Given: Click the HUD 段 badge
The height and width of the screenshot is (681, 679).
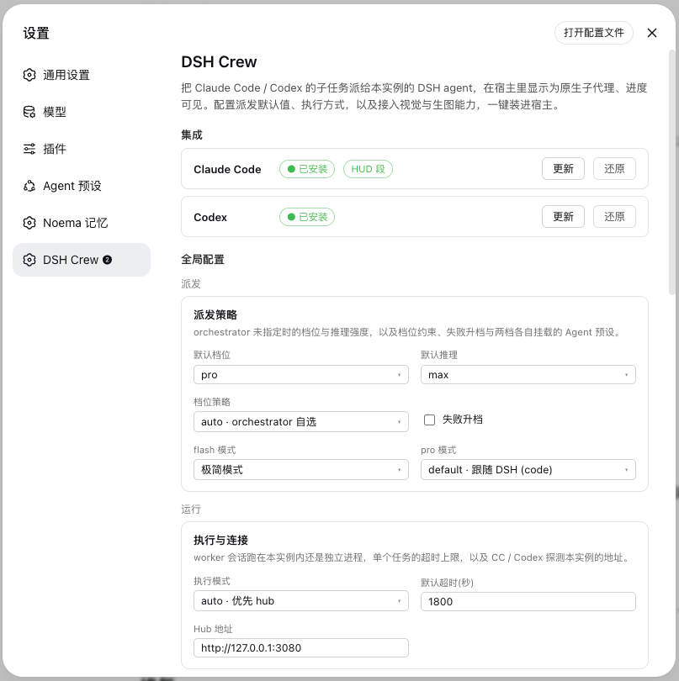Looking at the screenshot, I should (368, 169).
